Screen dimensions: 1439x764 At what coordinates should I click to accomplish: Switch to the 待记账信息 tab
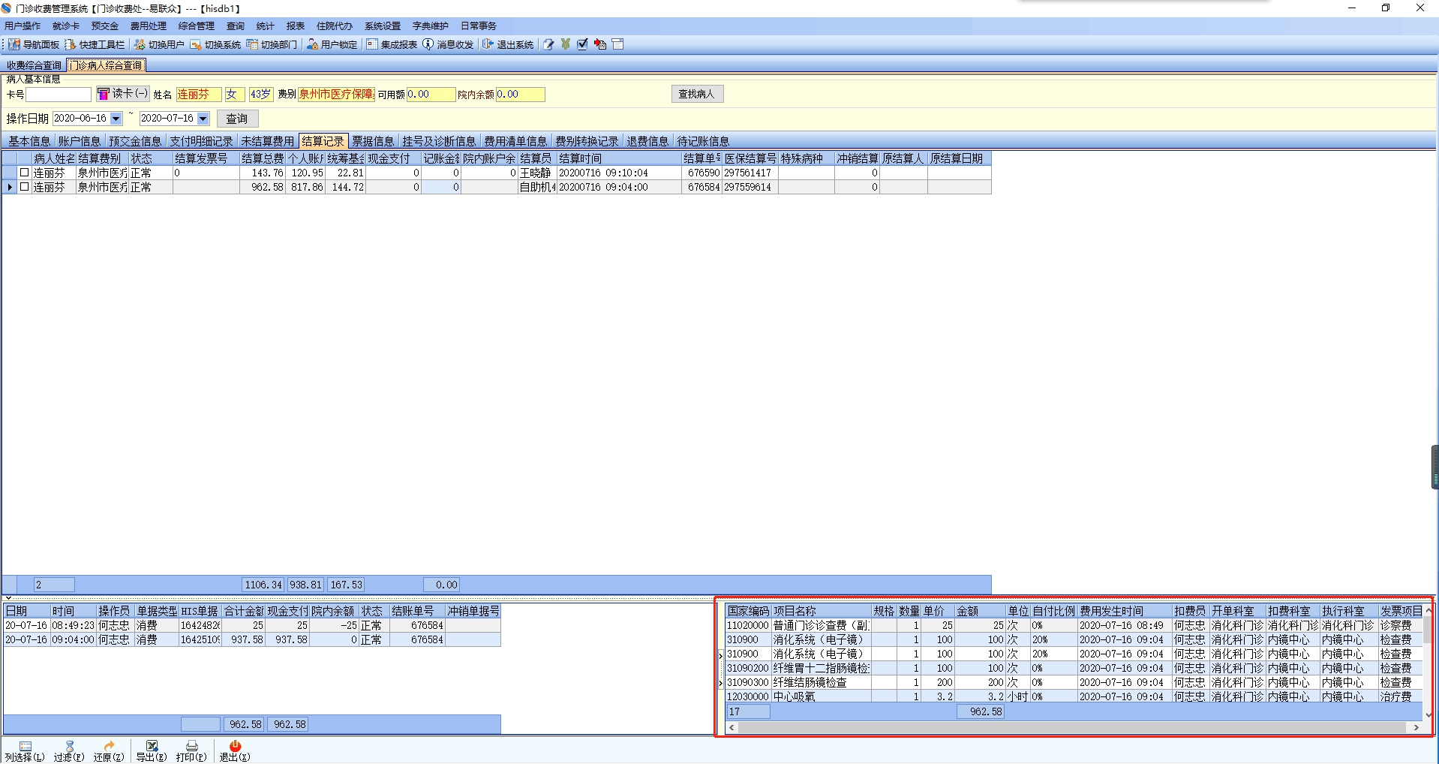pyautogui.click(x=703, y=141)
